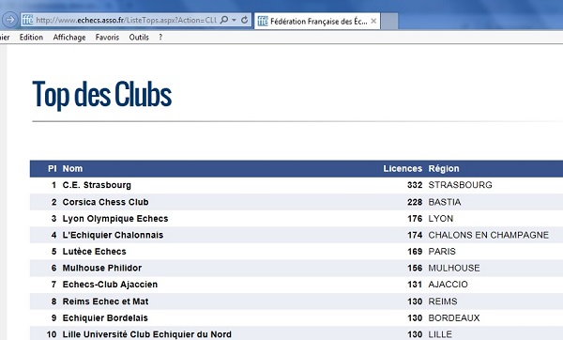Image resolution: width=563 pixels, height=340 pixels.
Task: Open the Lyon Olympique Echecs entry
Action: pos(115,219)
